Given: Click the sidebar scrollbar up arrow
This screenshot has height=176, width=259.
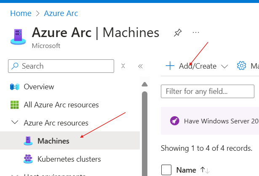Looking at the screenshot, I should click(144, 84).
